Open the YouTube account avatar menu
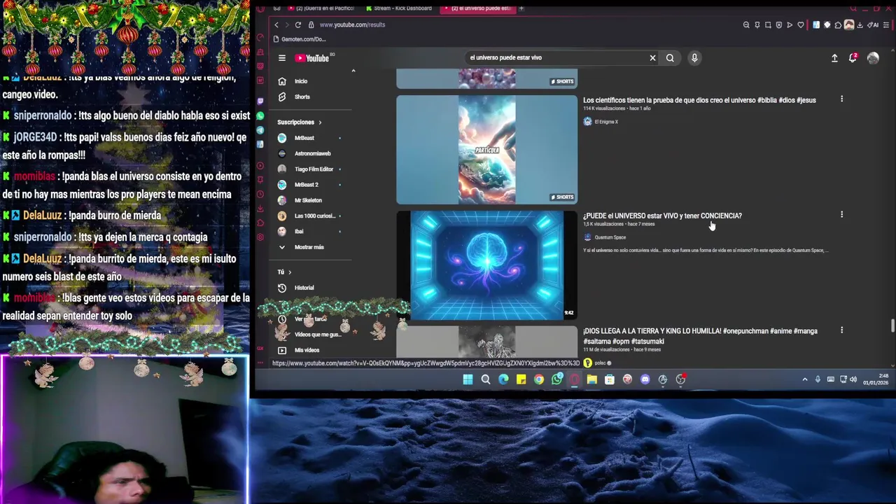The height and width of the screenshot is (504, 896). point(873,58)
